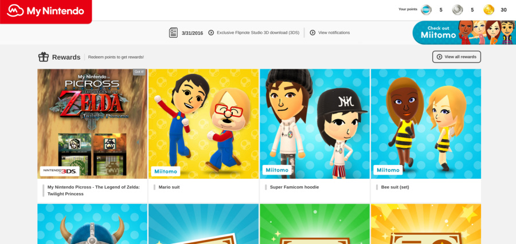Select the yellow starry reward card

[x=426, y=224]
